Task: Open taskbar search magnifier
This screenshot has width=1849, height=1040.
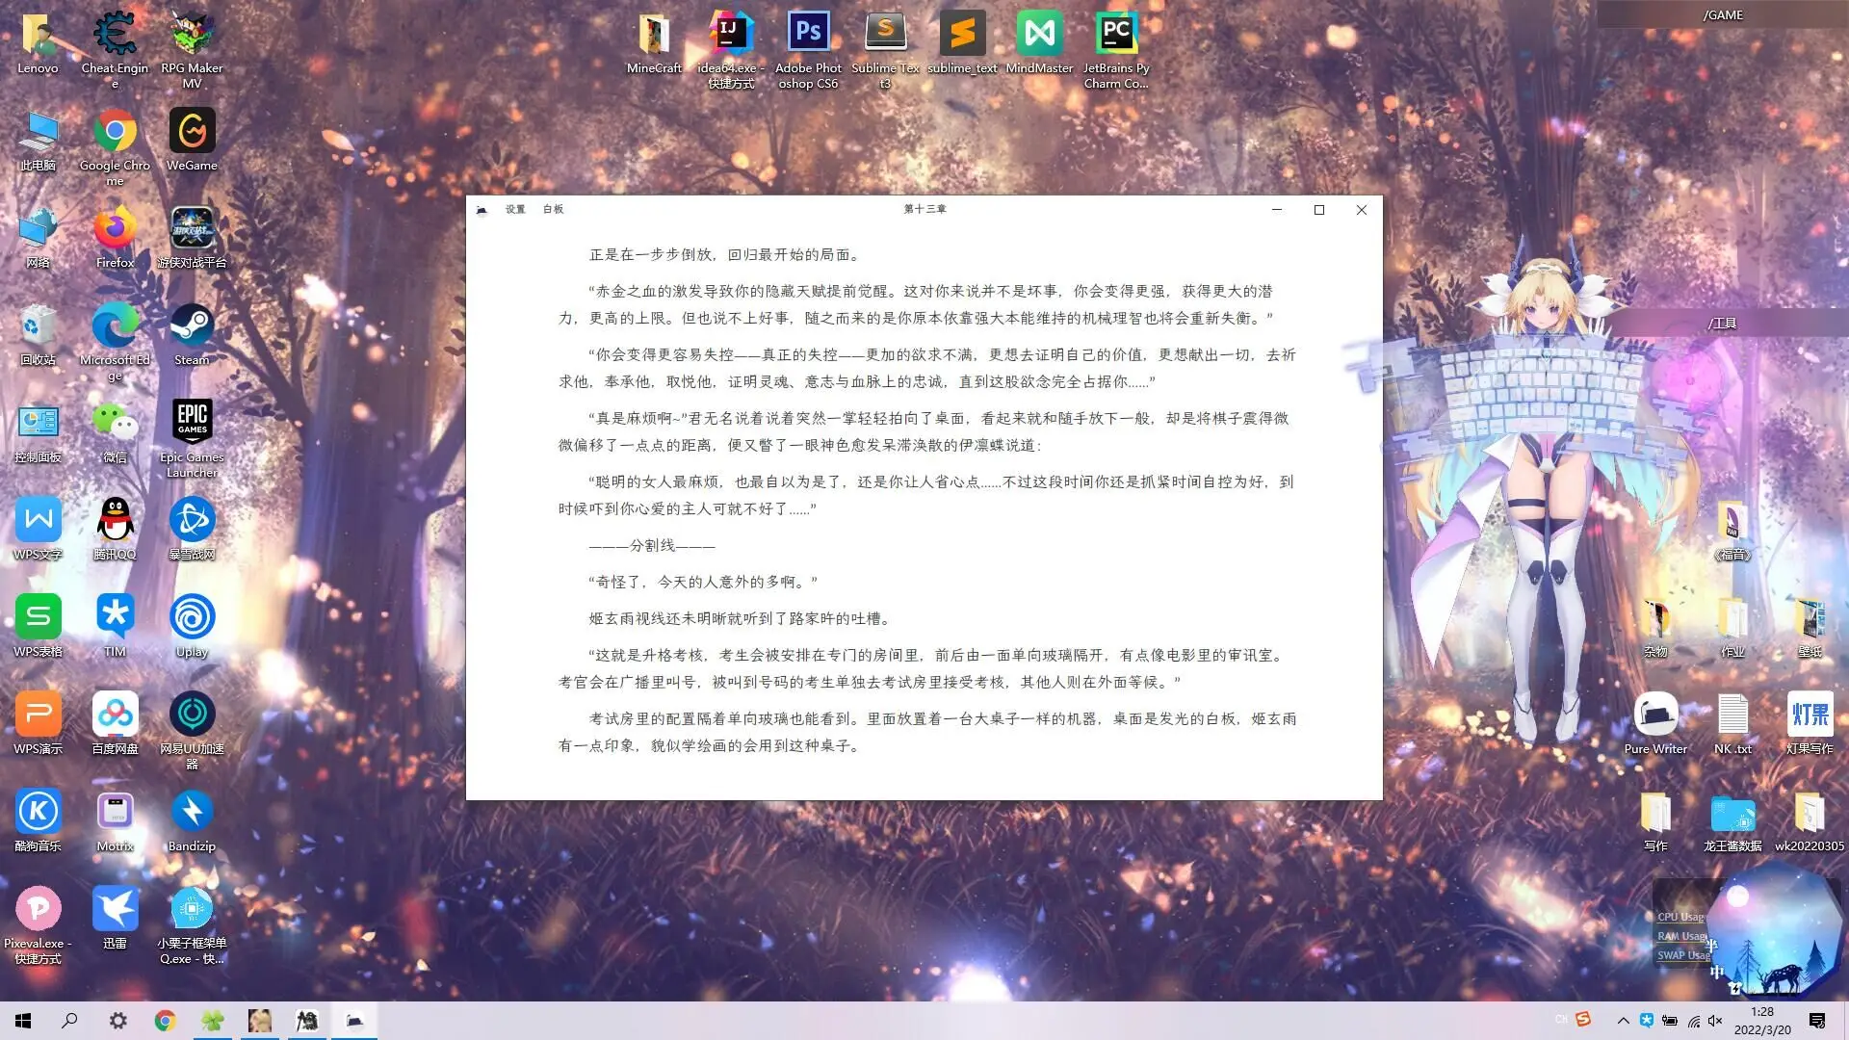Action: [x=69, y=1021]
